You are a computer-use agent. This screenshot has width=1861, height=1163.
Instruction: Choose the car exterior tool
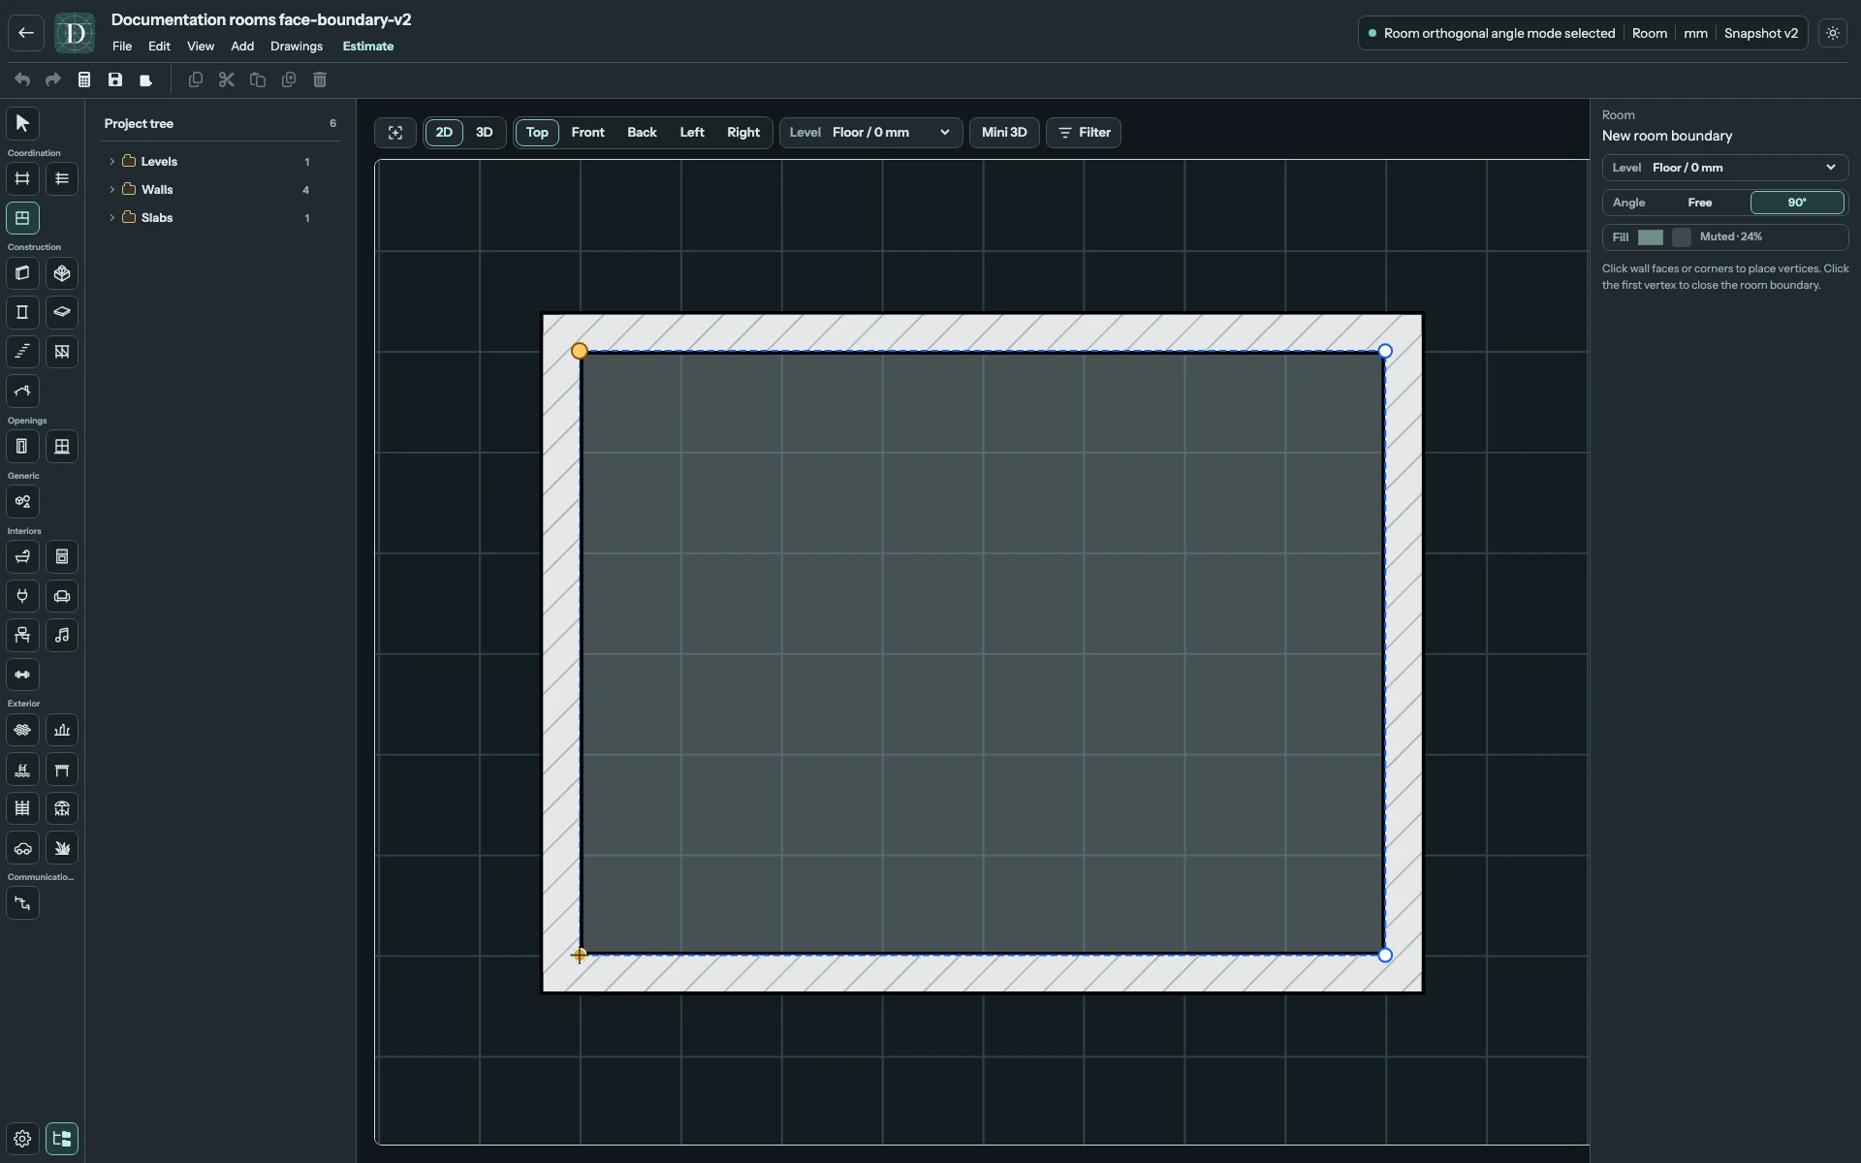click(22, 848)
